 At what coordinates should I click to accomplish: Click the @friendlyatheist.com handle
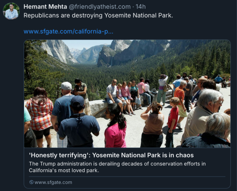click(x=100, y=7)
